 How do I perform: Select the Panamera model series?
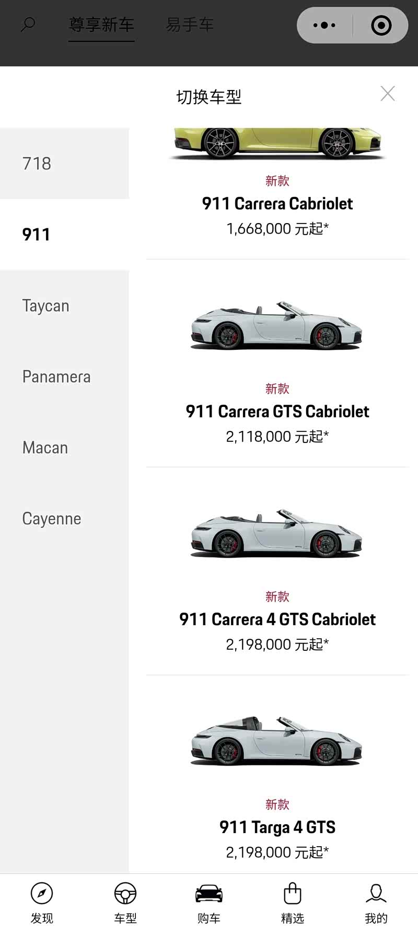pos(64,377)
